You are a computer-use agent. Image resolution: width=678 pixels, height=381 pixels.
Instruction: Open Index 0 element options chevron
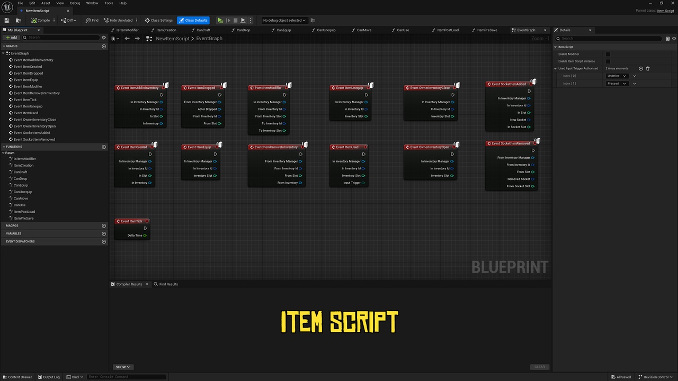click(635, 76)
